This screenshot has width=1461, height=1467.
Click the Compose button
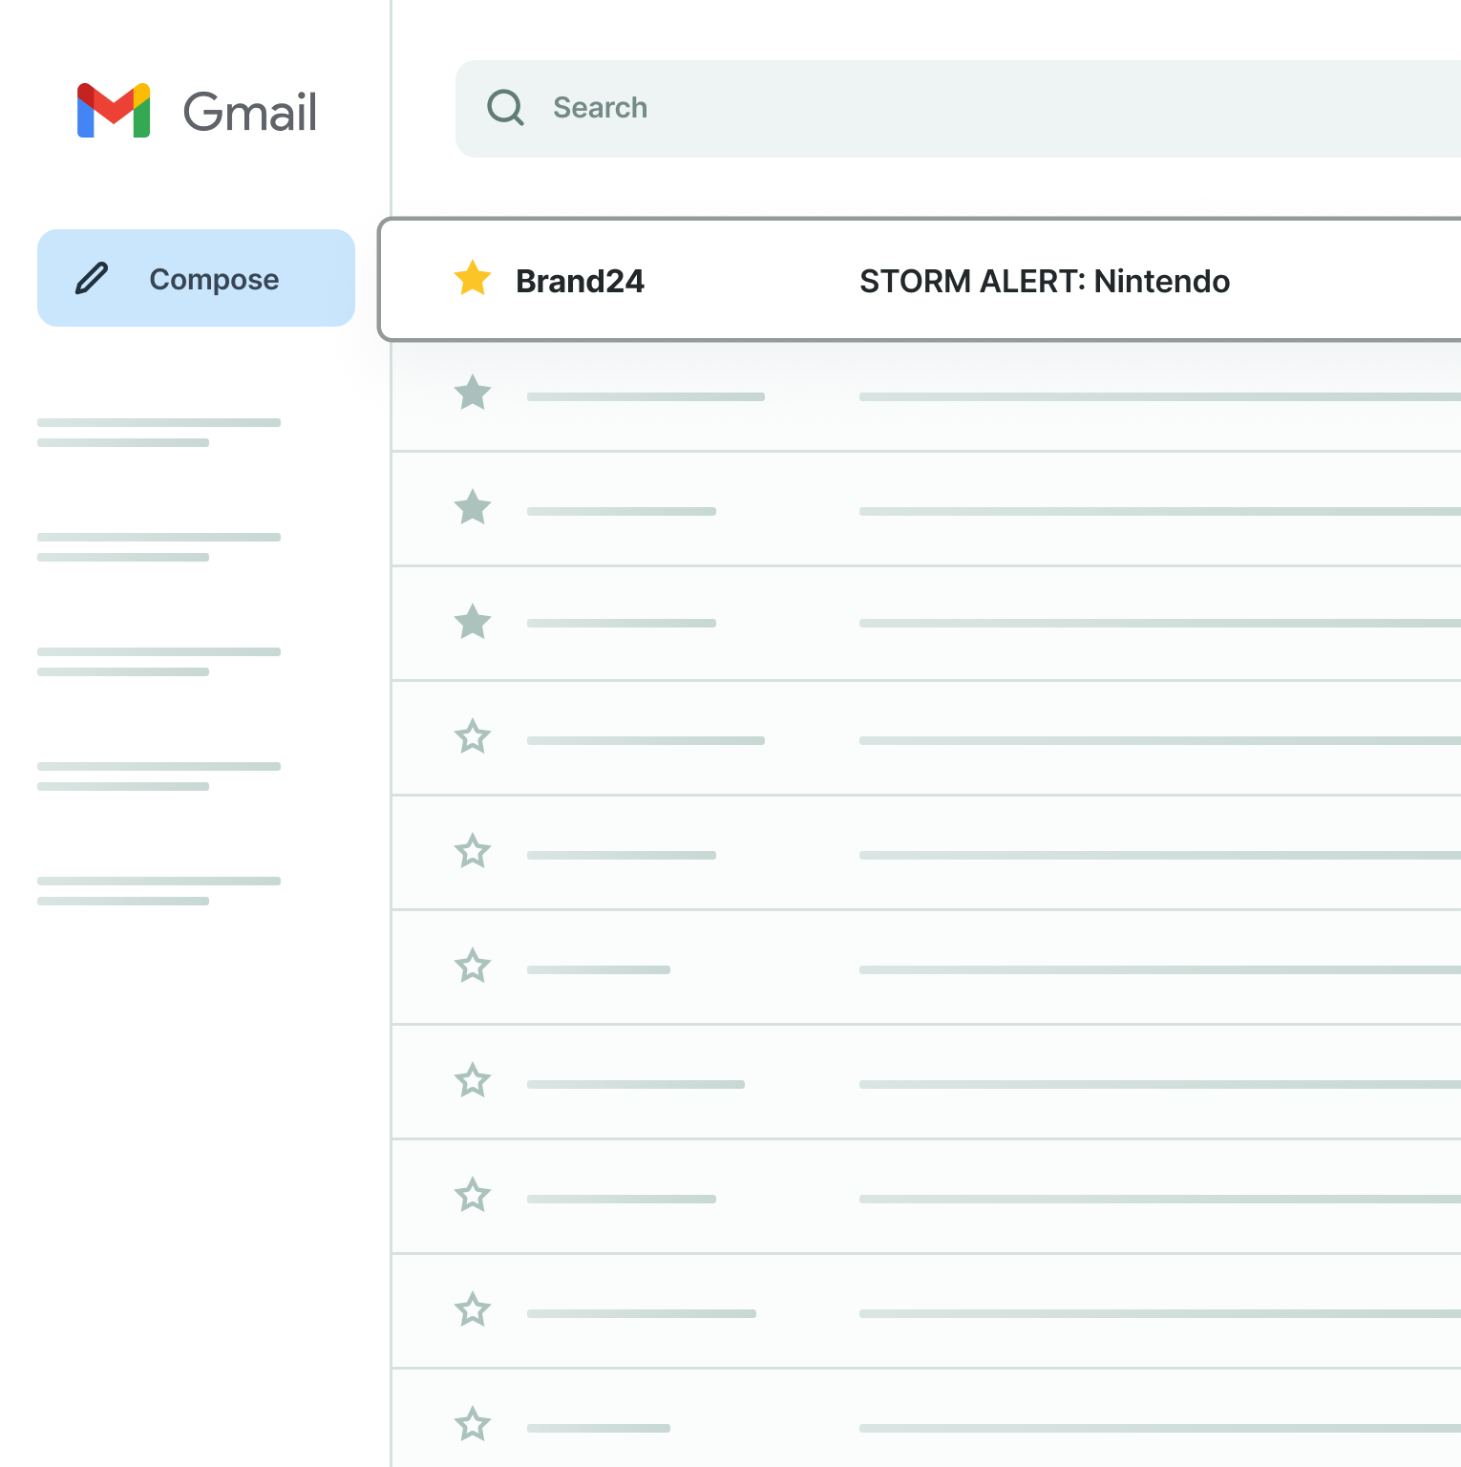196,278
